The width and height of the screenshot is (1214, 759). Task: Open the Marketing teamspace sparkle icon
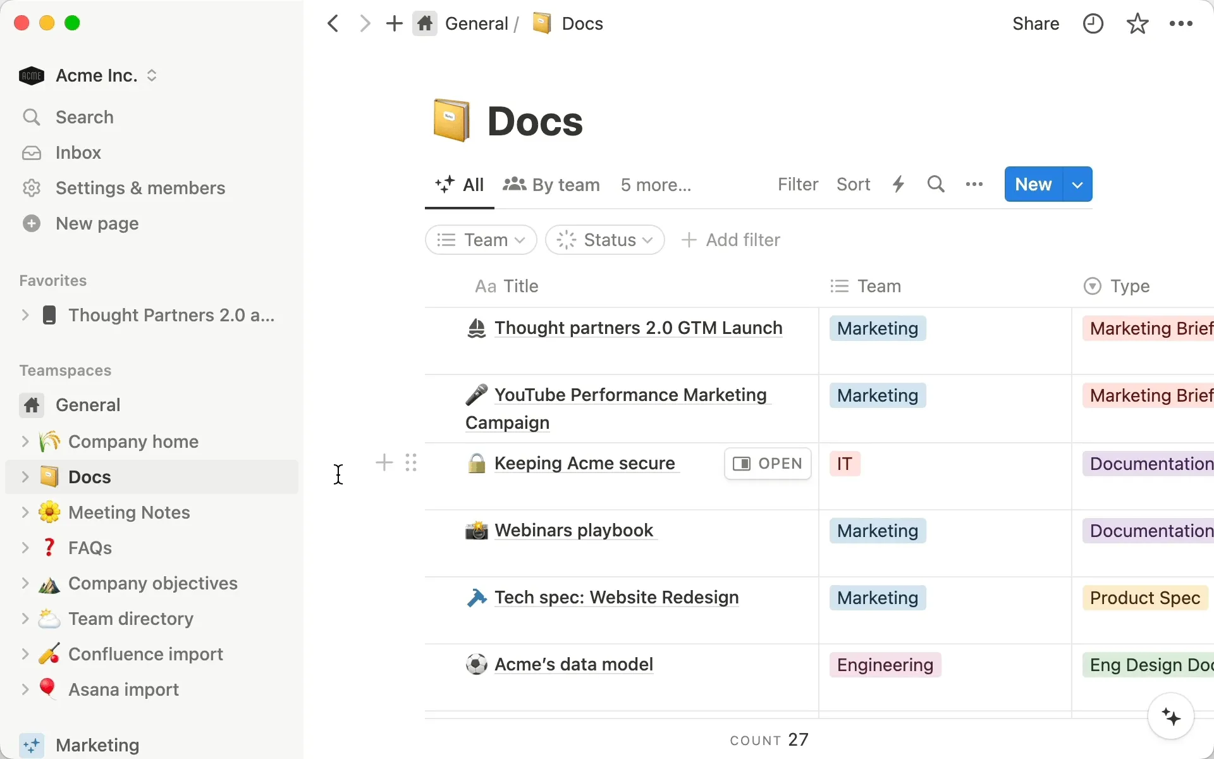(x=32, y=745)
